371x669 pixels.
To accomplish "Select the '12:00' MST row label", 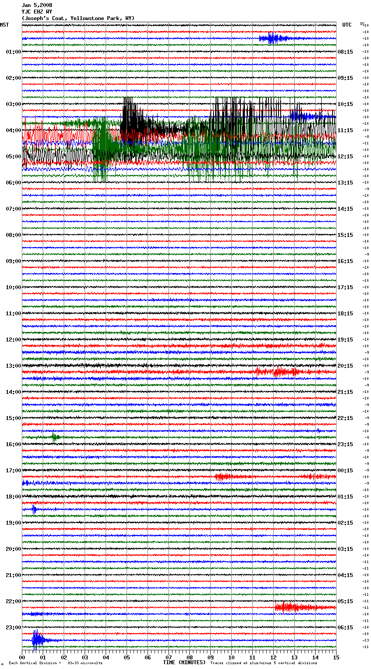I will (x=14, y=340).
